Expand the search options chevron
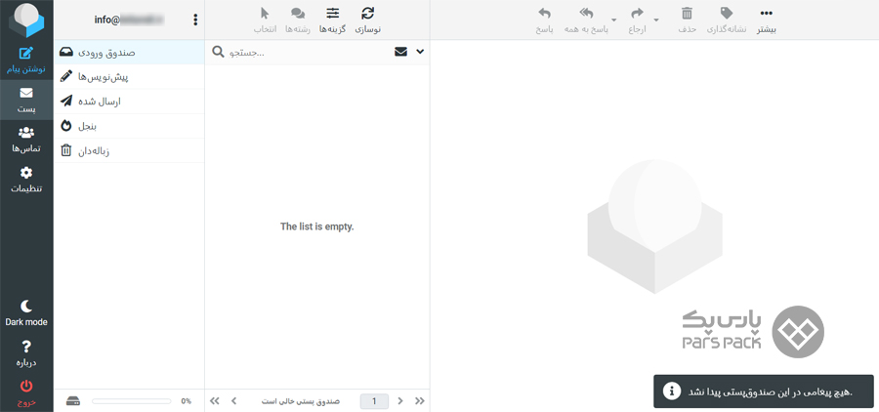 420,52
